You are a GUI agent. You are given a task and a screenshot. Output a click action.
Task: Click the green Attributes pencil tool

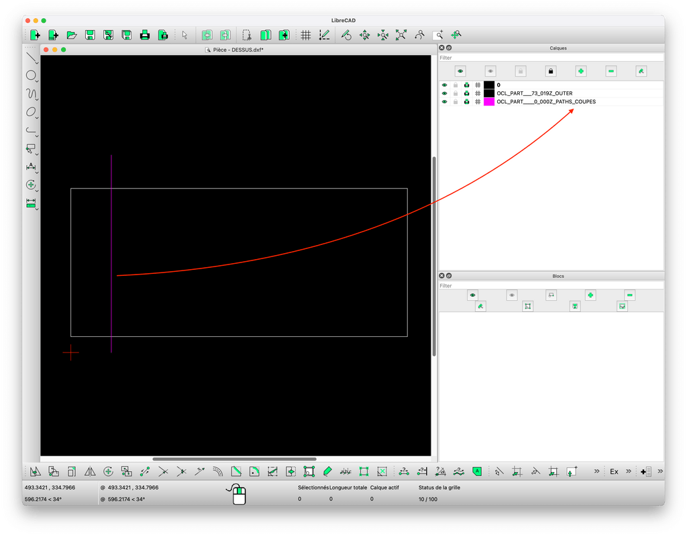(x=327, y=472)
